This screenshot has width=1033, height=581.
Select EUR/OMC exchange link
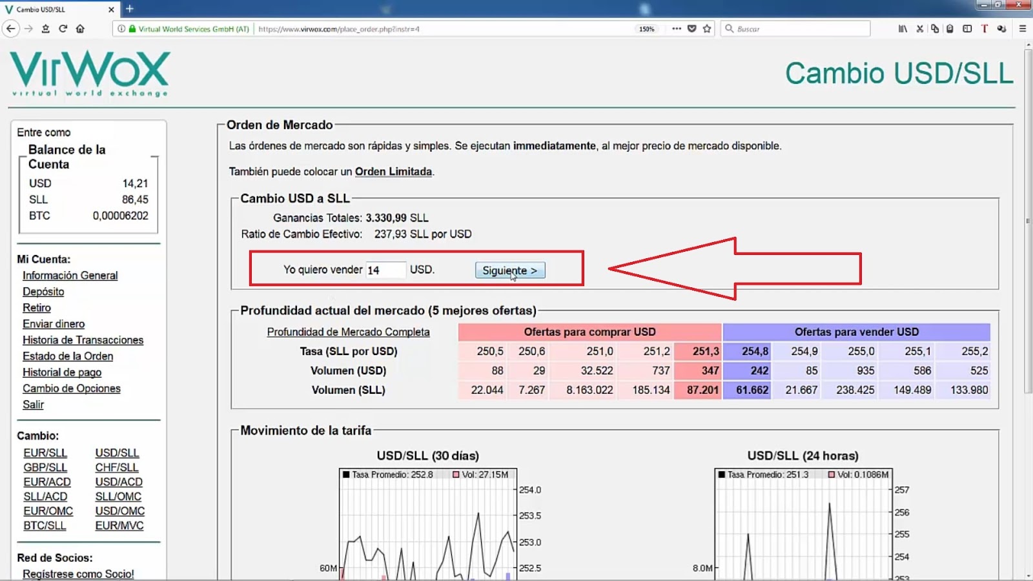pyautogui.click(x=48, y=511)
